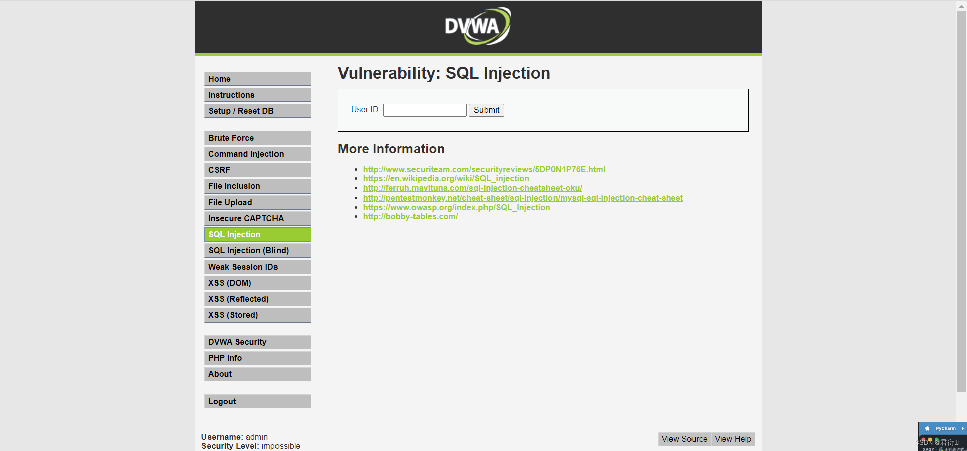Open pentestmonkey mysql cheat-sheet link
Viewport: 967px width, 451px height.
click(x=523, y=198)
